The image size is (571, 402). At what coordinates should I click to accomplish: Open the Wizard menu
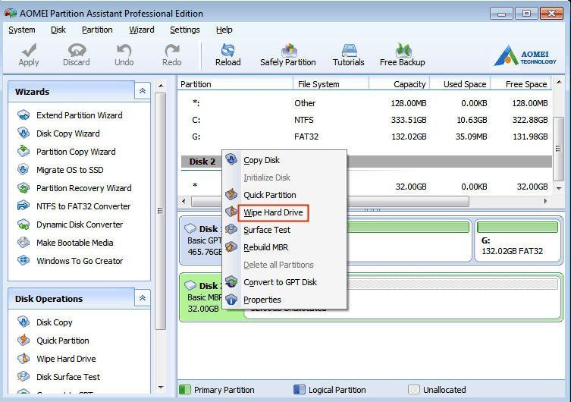point(142,30)
